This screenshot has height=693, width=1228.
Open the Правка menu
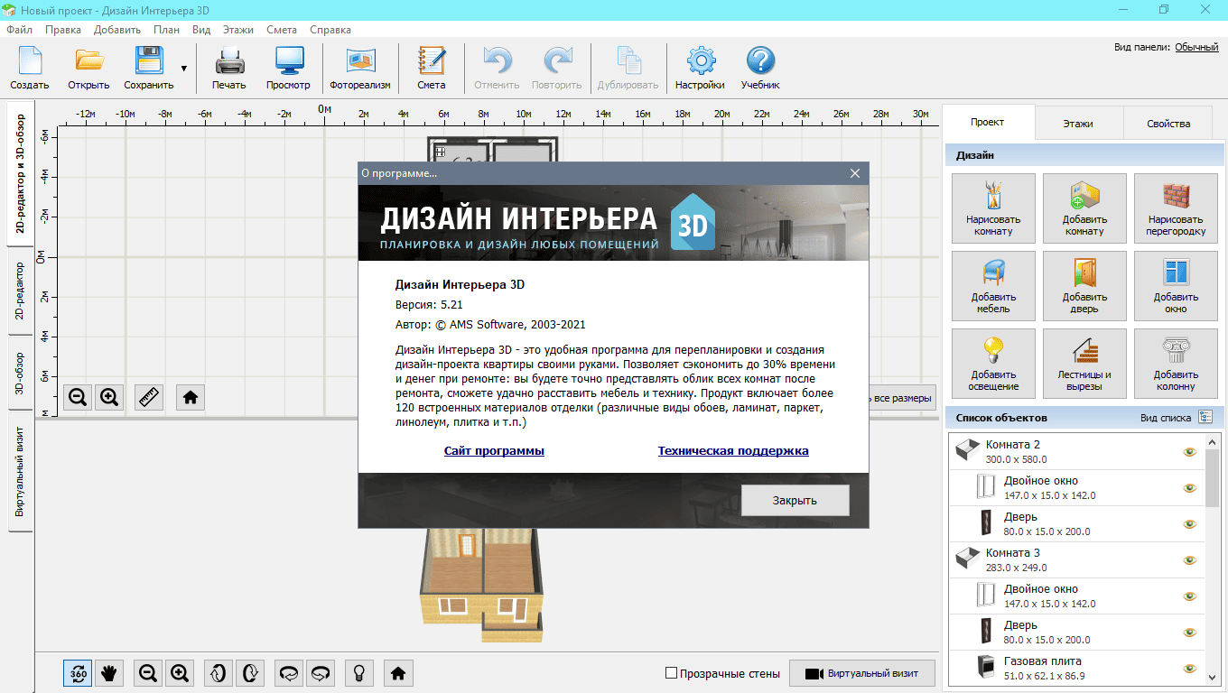pos(63,29)
